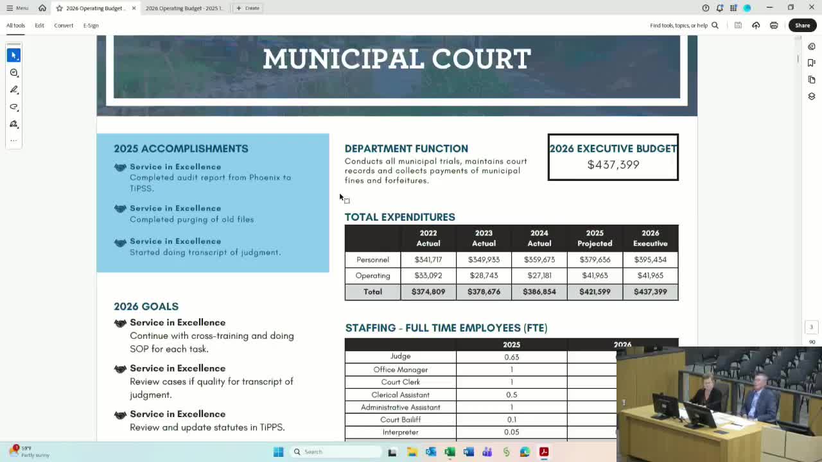Go to the Acrobat Home view
822x462 pixels.
point(42,8)
